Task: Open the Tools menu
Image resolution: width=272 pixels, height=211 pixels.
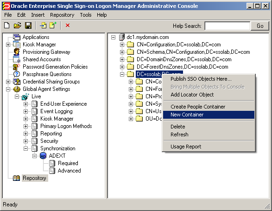Action: click(86, 15)
